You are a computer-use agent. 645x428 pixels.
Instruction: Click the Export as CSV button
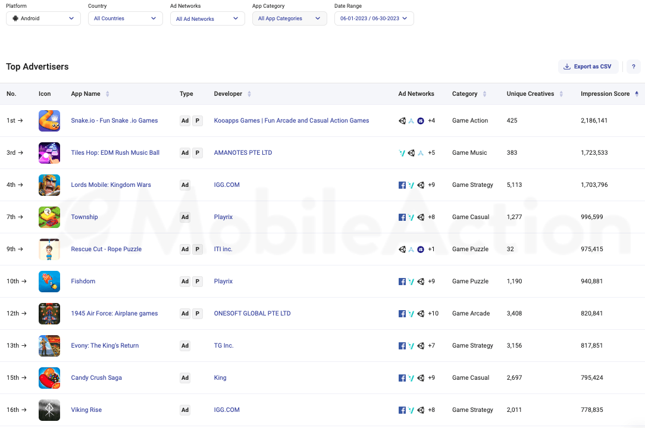pos(588,67)
